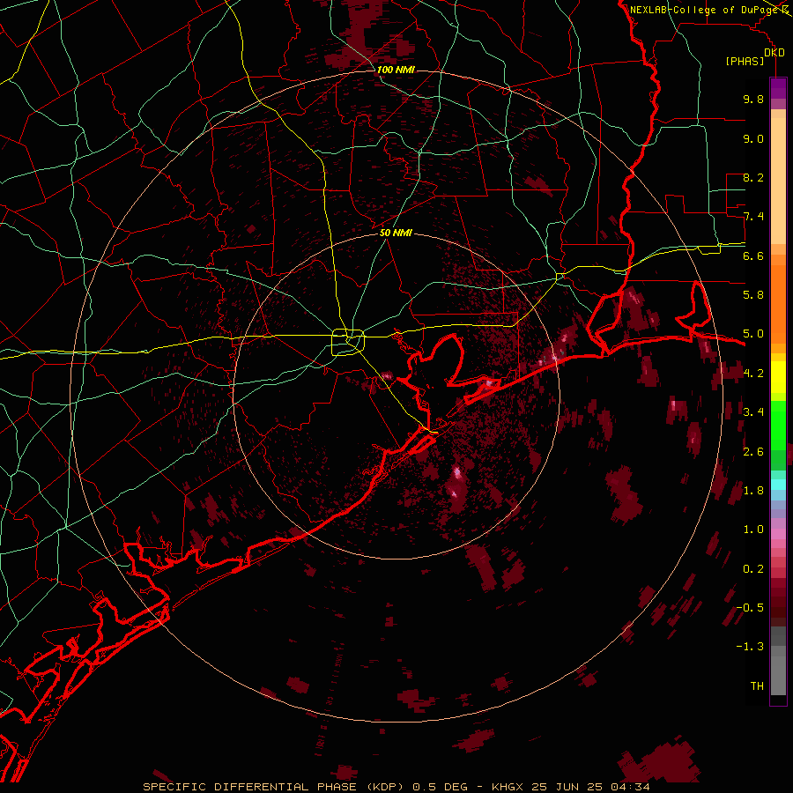This screenshot has width=793, height=793.
Task: Click the 2.6 legend value
Action: [753, 452]
